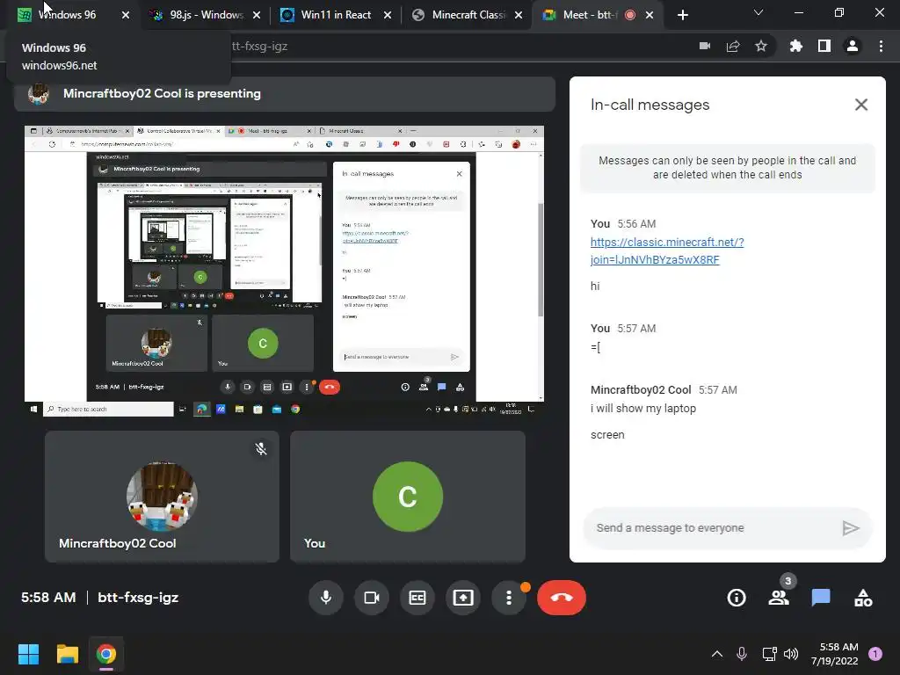Click the "=[" chat message
The width and height of the screenshot is (900, 675).
tap(596, 347)
